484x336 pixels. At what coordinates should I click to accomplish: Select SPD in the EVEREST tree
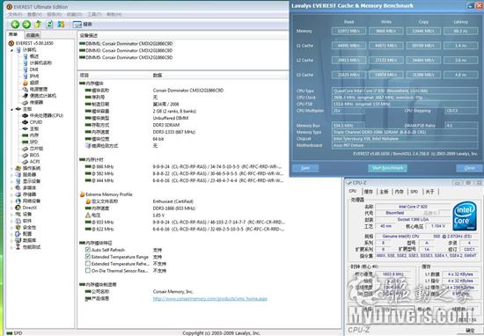click(33, 142)
